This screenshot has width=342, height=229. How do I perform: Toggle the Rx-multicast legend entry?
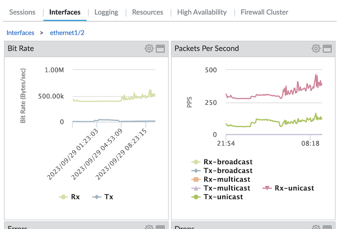220,179
